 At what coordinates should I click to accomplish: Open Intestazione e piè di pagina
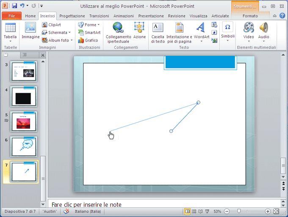click(179, 33)
